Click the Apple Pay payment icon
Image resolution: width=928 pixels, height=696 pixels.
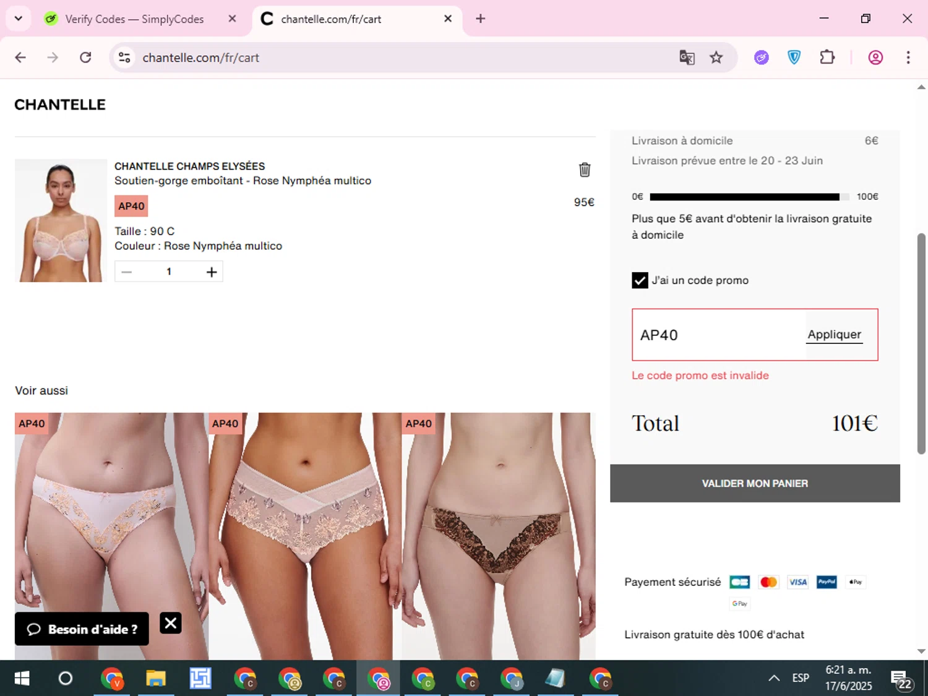(856, 582)
